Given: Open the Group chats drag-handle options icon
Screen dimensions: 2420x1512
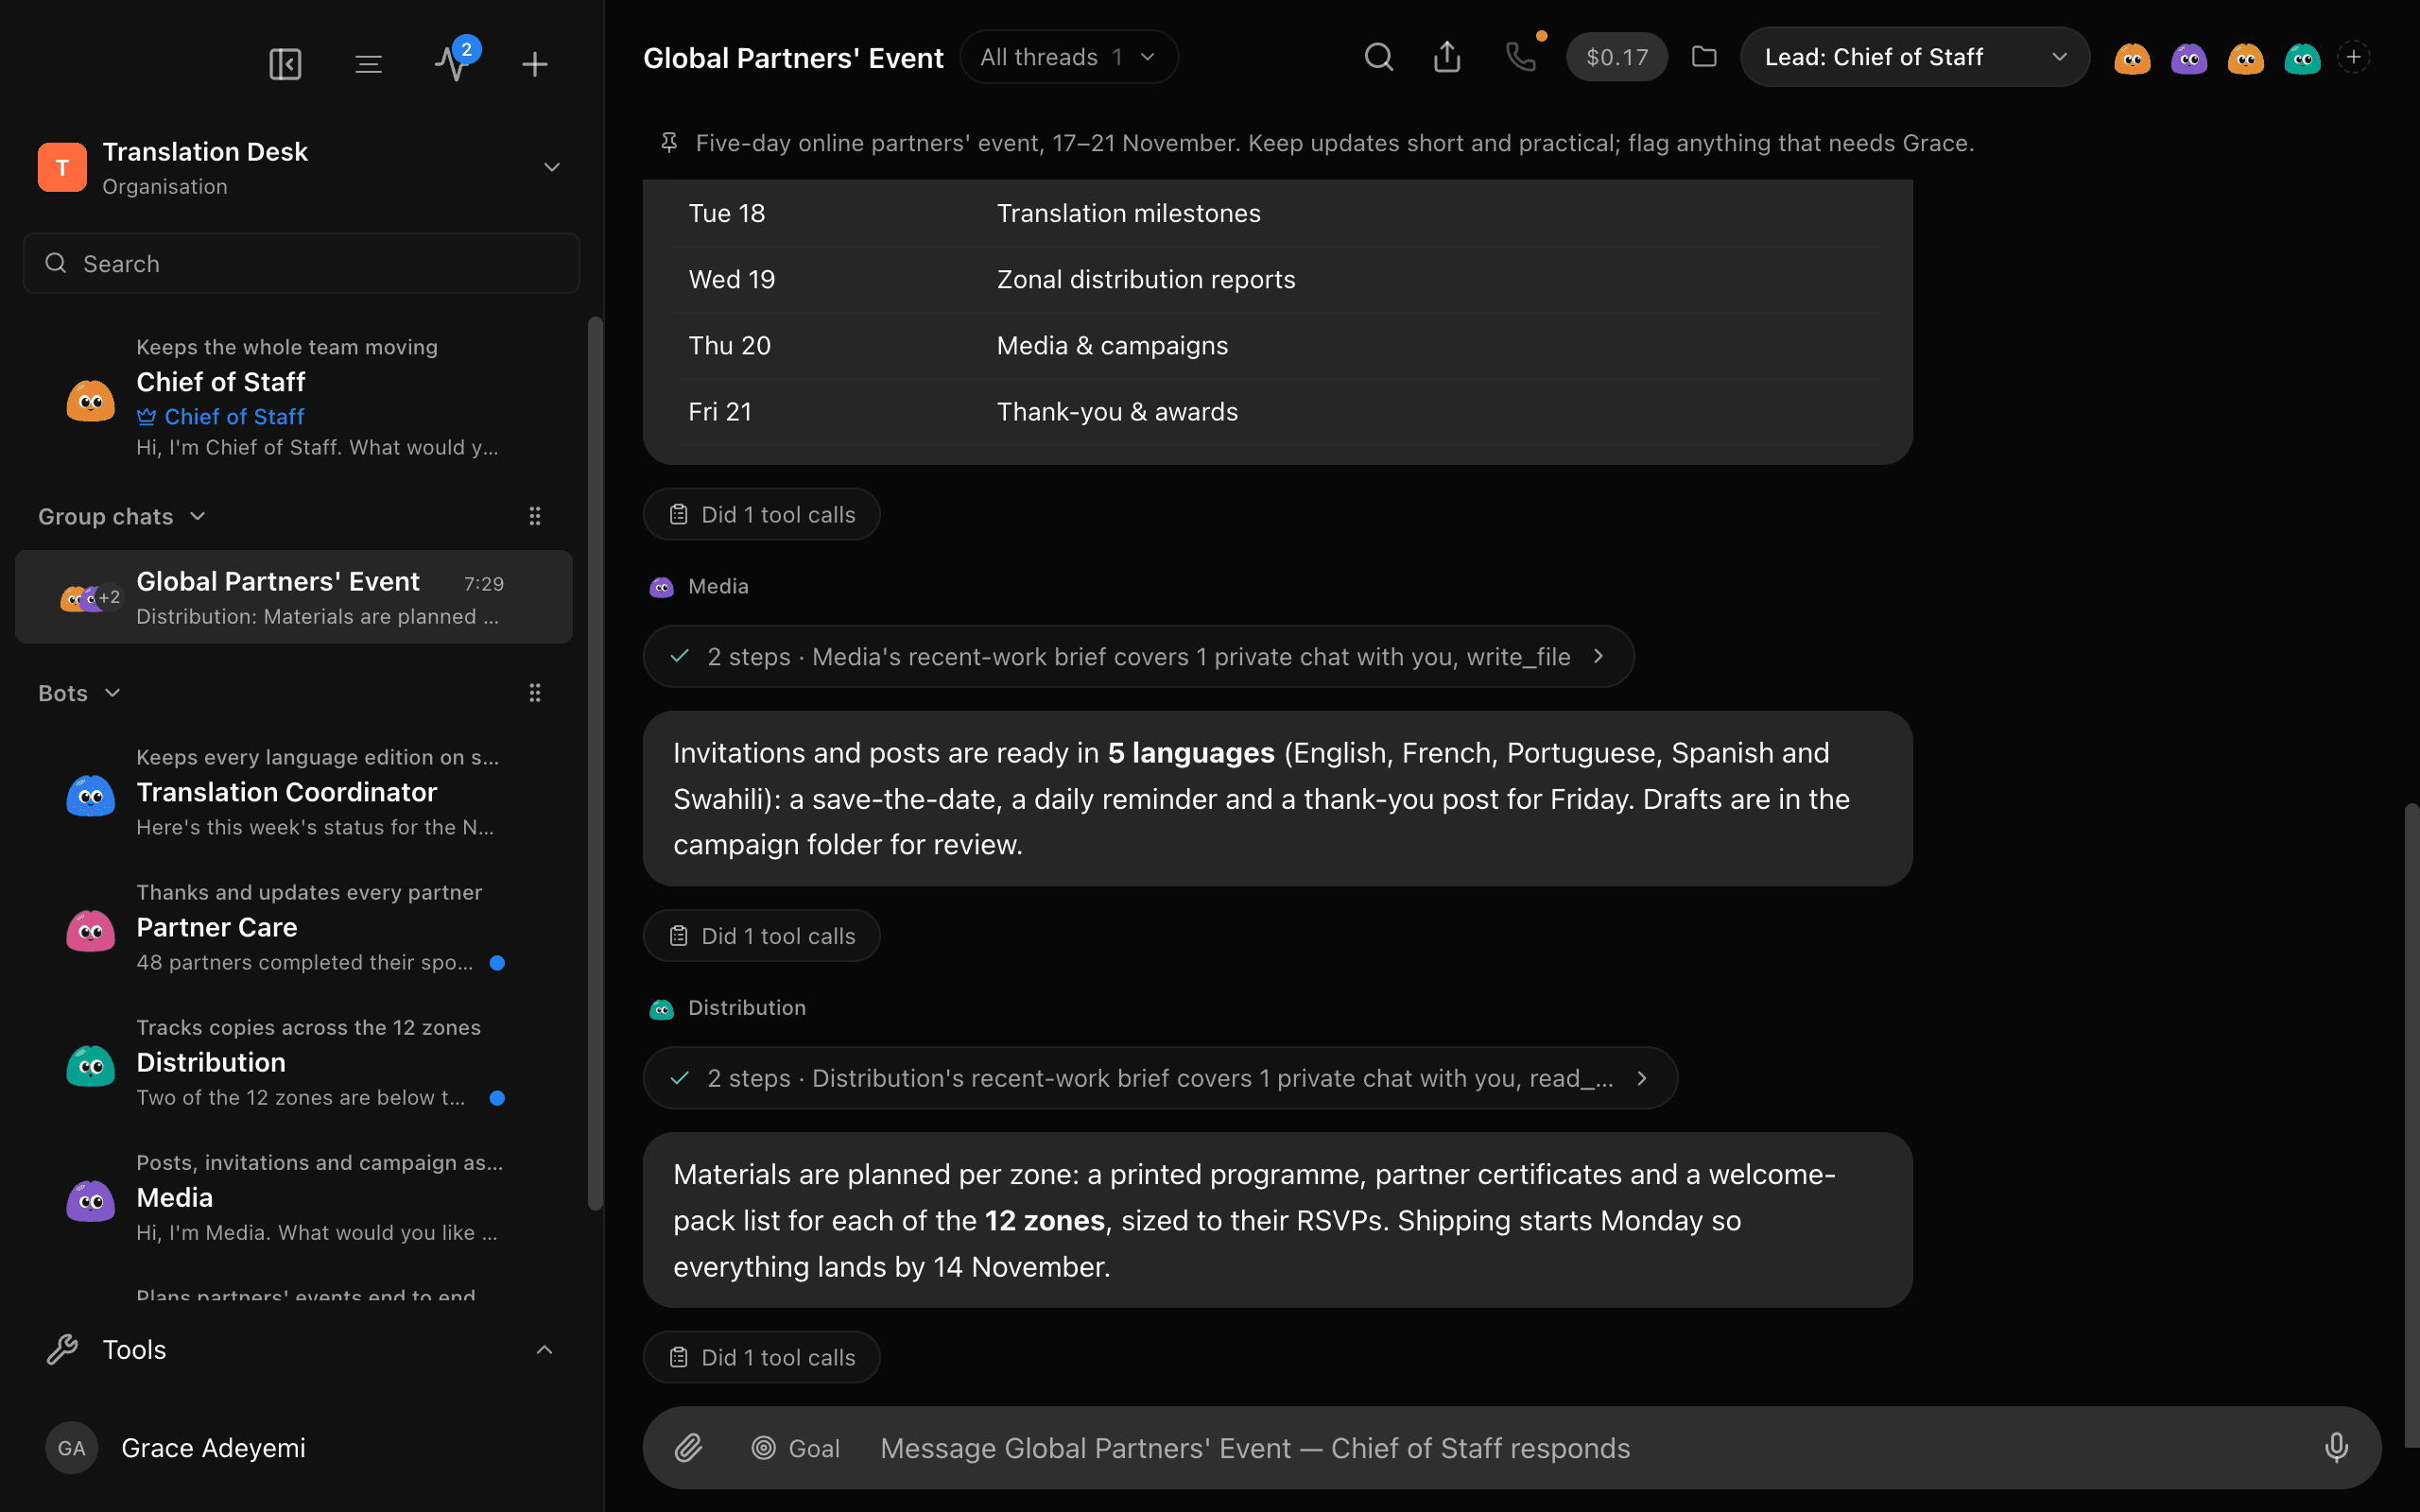Looking at the screenshot, I should click(x=535, y=516).
